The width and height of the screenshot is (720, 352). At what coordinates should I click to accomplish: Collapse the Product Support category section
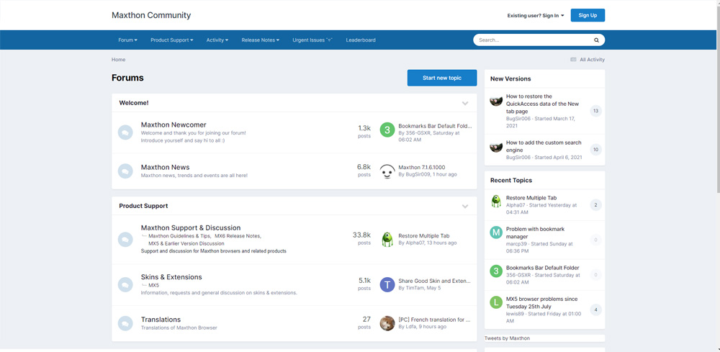click(465, 207)
